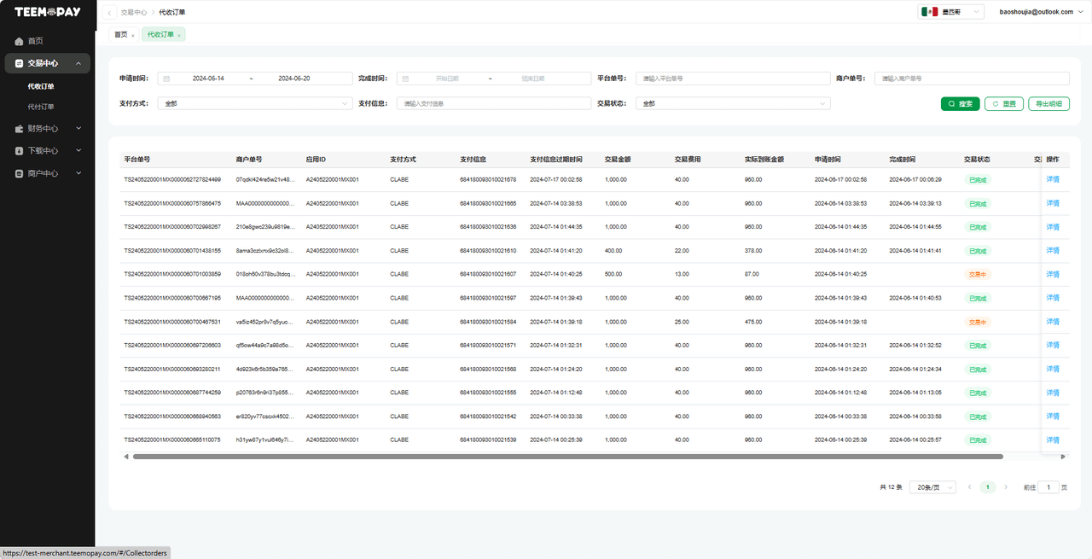This screenshot has height=559, width=1092.
Task: Click the 完成时间 结束日期 field
Action: tap(533, 79)
